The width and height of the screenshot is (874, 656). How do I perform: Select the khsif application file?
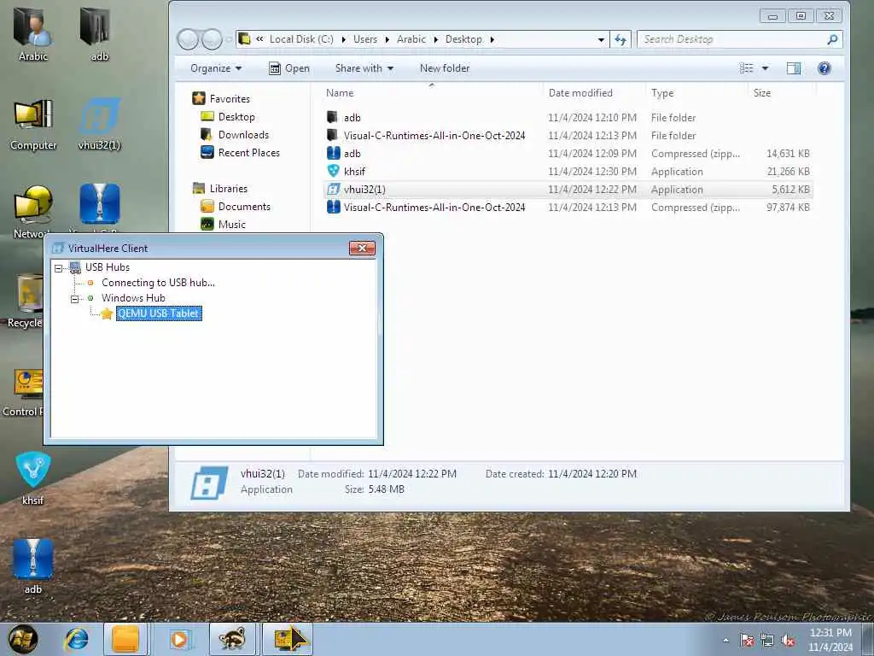pos(568,171)
